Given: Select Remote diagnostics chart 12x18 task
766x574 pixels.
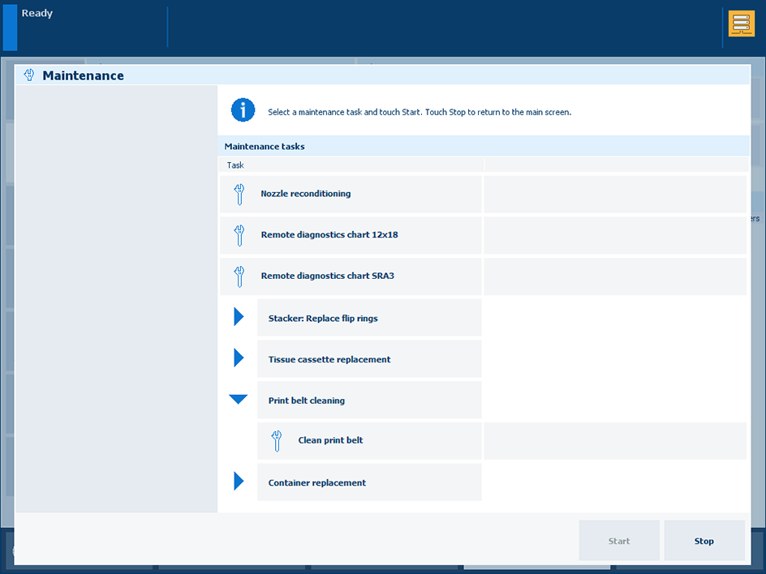Looking at the screenshot, I should coord(351,235).
